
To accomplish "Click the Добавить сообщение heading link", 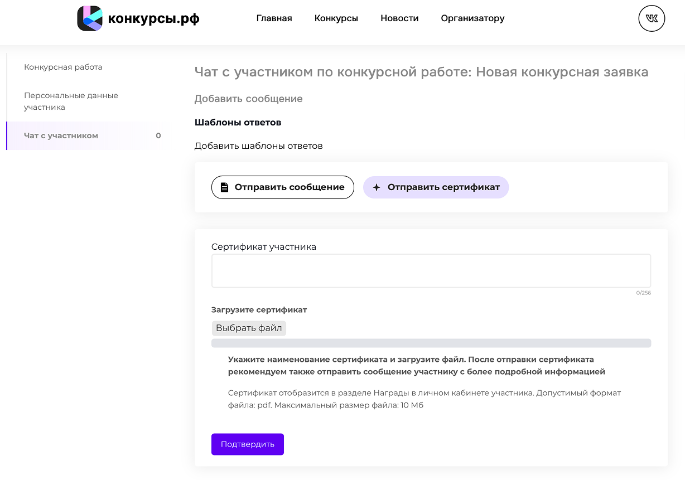I will click(248, 99).
